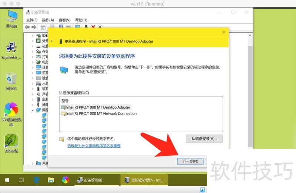Click the disk drive (磁盘) tree icon
Image resolution: width=296 pixels, height=193 pixels.
(38, 46)
